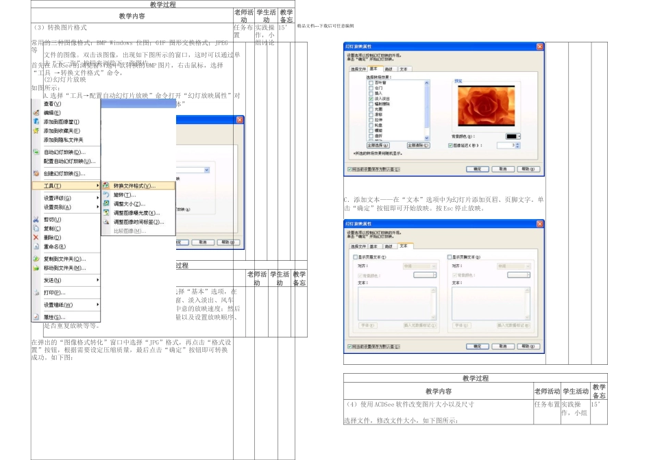Click the 自动幻灯放映 icon in context menu

(36, 152)
